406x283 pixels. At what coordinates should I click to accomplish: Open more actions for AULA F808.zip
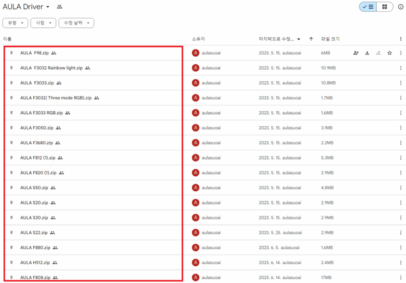point(400,277)
